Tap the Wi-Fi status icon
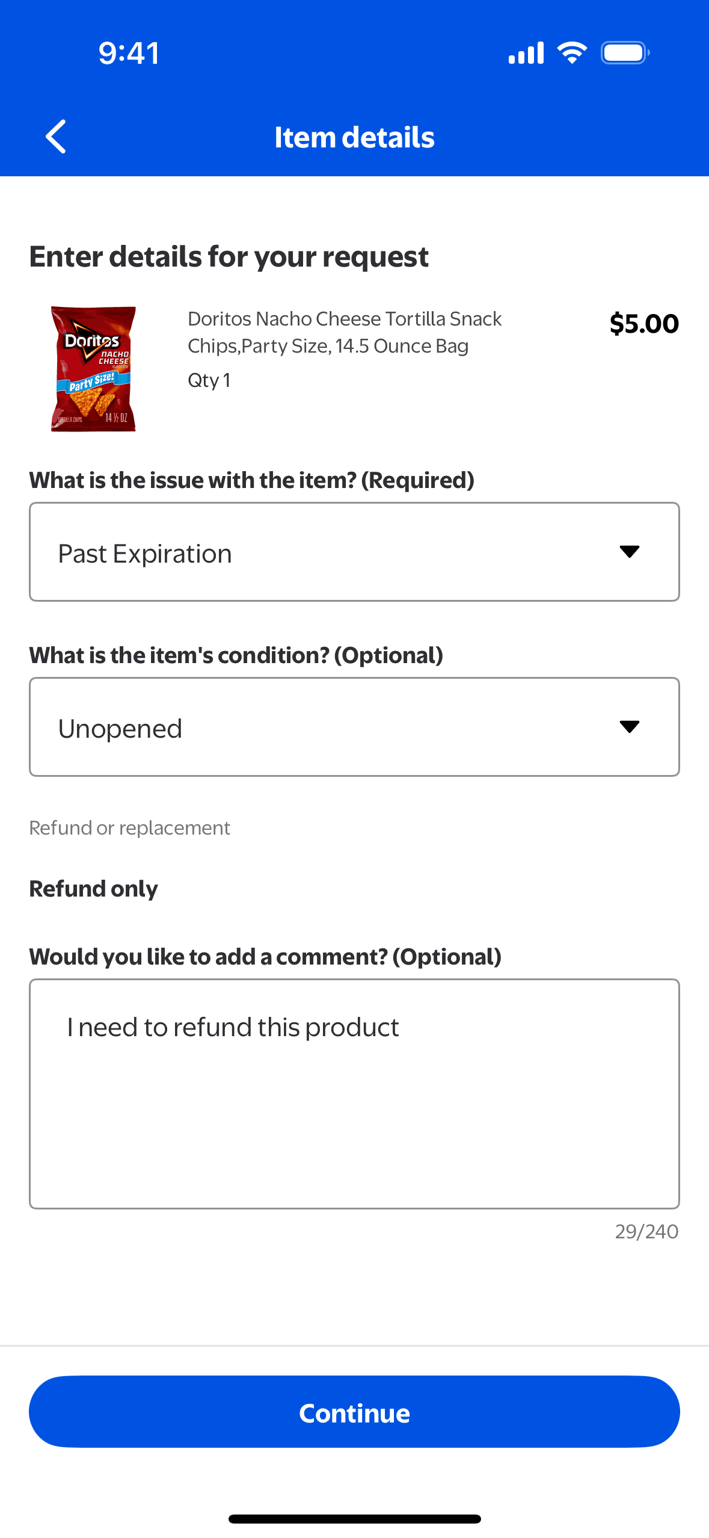The width and height of the screenshot is (709, 1538). click(x=572, y=53)
